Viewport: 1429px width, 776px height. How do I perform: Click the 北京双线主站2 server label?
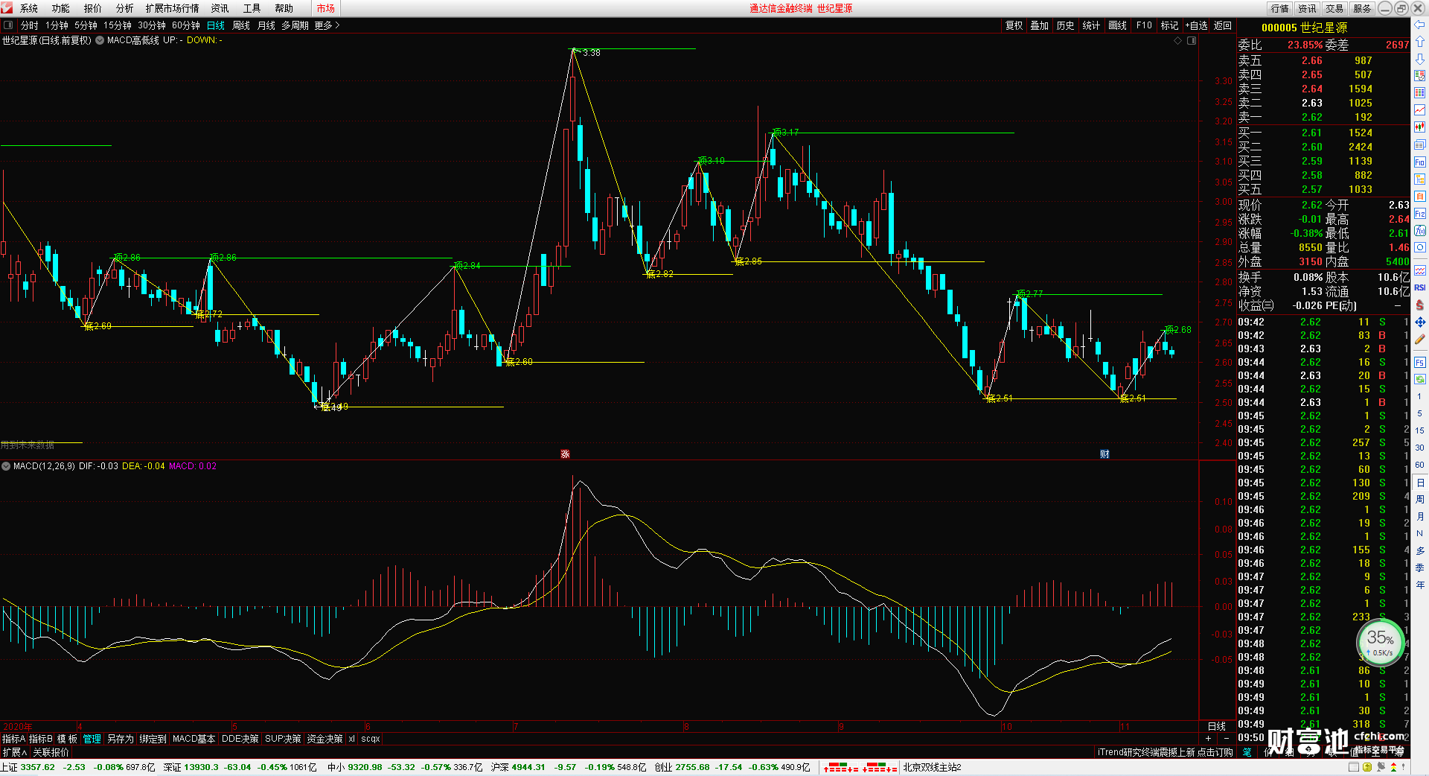[932, 767]
